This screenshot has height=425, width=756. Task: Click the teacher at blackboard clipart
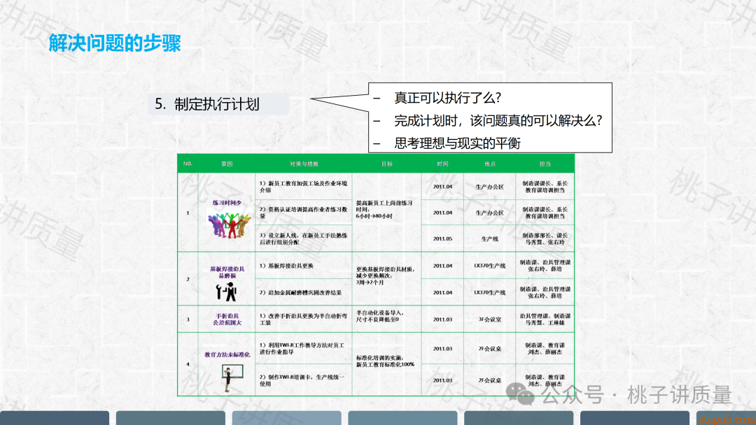(x=225, y=377)
